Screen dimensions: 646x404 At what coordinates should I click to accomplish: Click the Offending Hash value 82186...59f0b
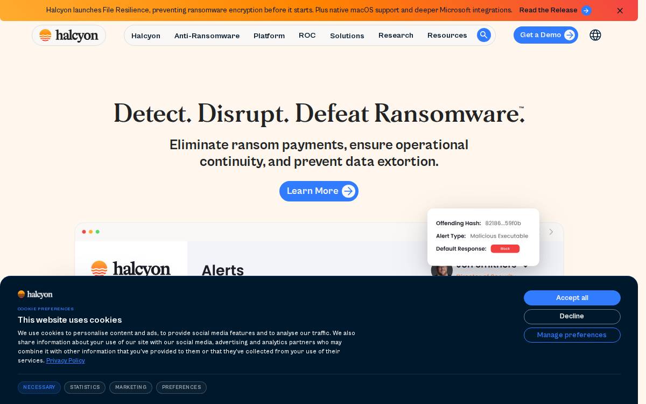[503, 223]
